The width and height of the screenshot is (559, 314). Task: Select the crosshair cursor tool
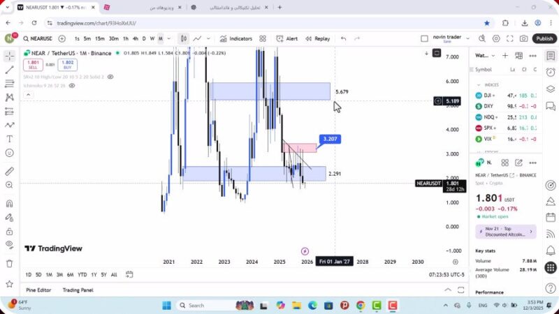[x=9, y=55]
